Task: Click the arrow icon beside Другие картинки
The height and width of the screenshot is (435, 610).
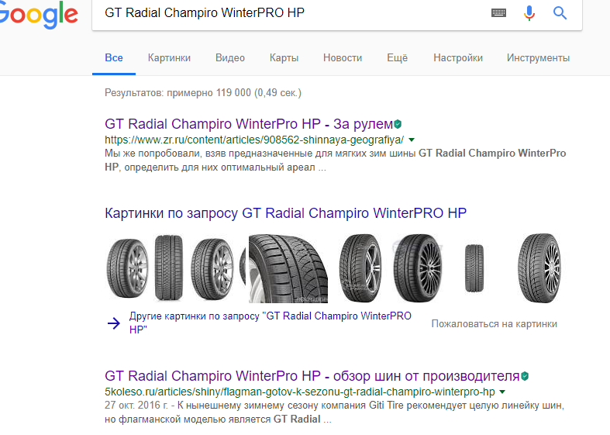Action: [x=114, y=323]
